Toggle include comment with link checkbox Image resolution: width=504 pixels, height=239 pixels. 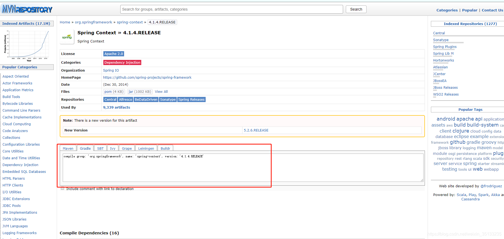62,188
